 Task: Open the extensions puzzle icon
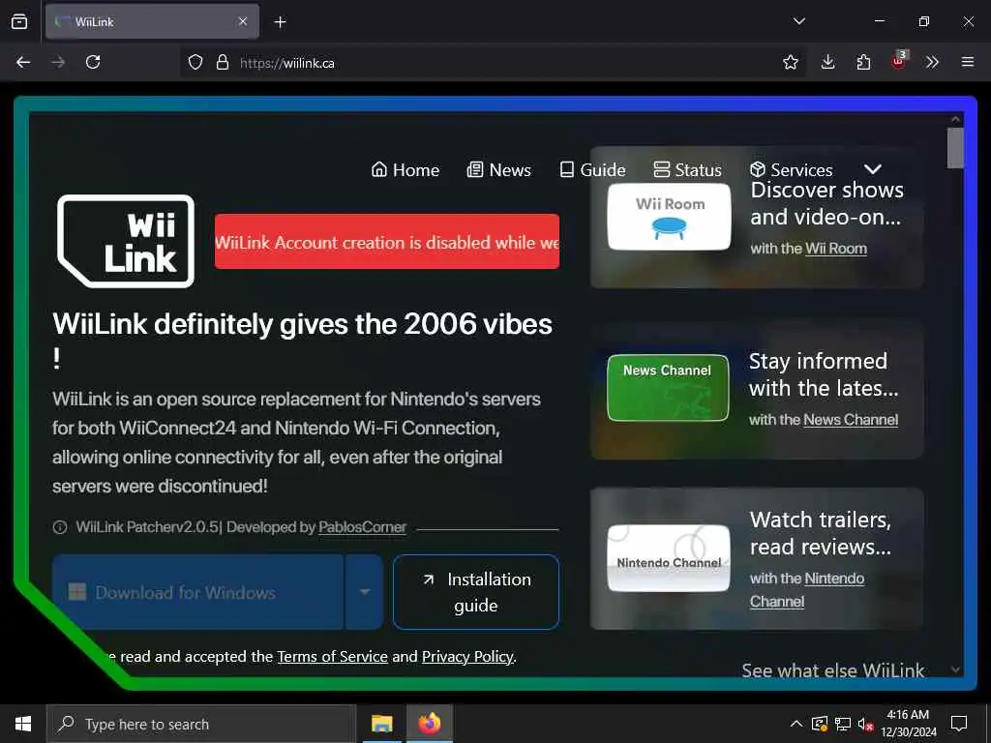[x=863, y=62]
